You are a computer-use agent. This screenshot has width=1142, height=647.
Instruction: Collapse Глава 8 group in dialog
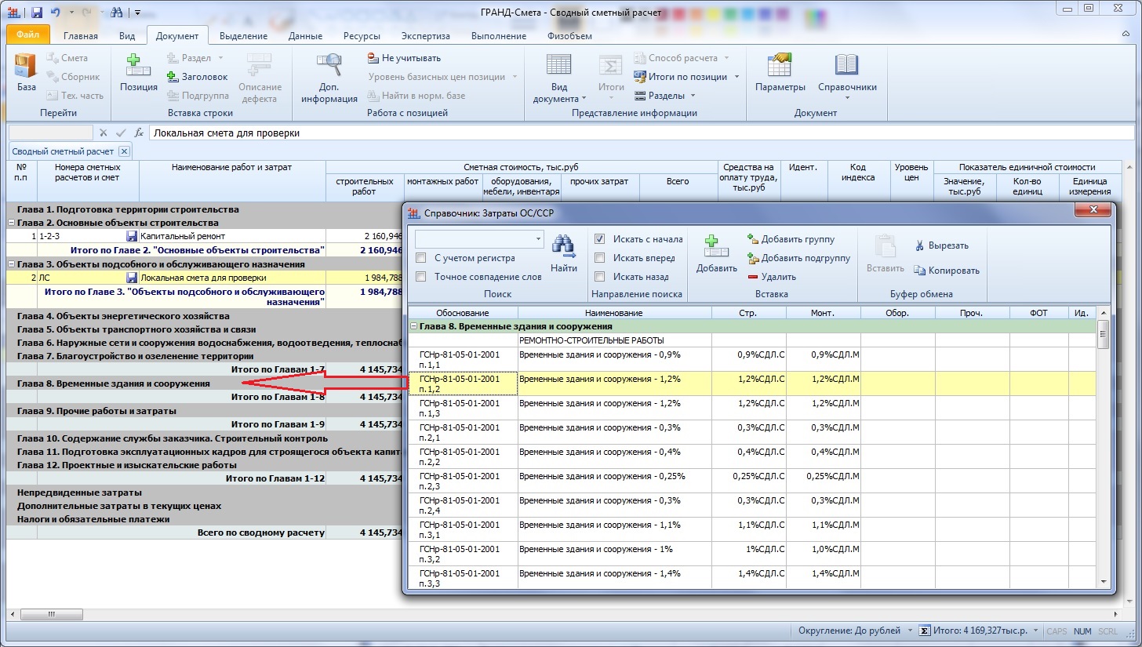coord(413,326)
